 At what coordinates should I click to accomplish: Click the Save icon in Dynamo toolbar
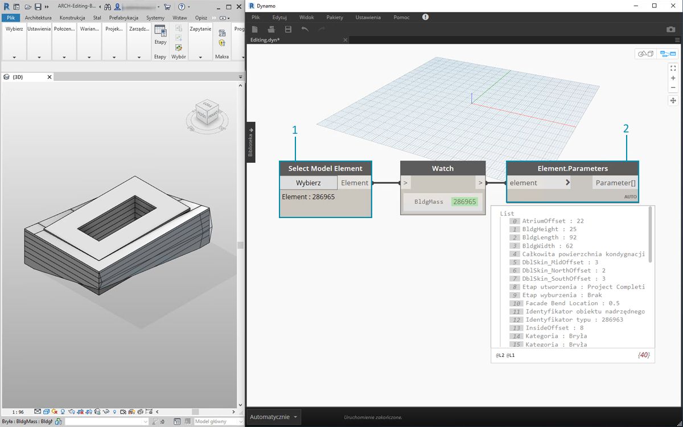288,29
